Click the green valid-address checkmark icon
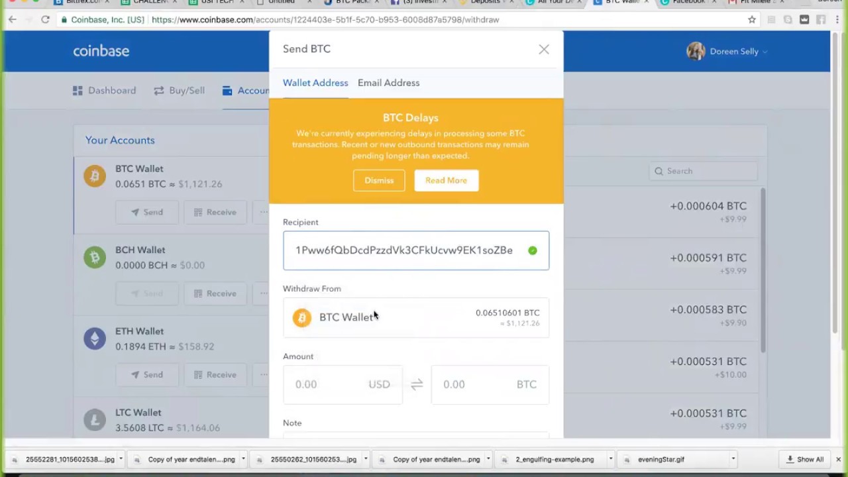 tap(533, 250)
